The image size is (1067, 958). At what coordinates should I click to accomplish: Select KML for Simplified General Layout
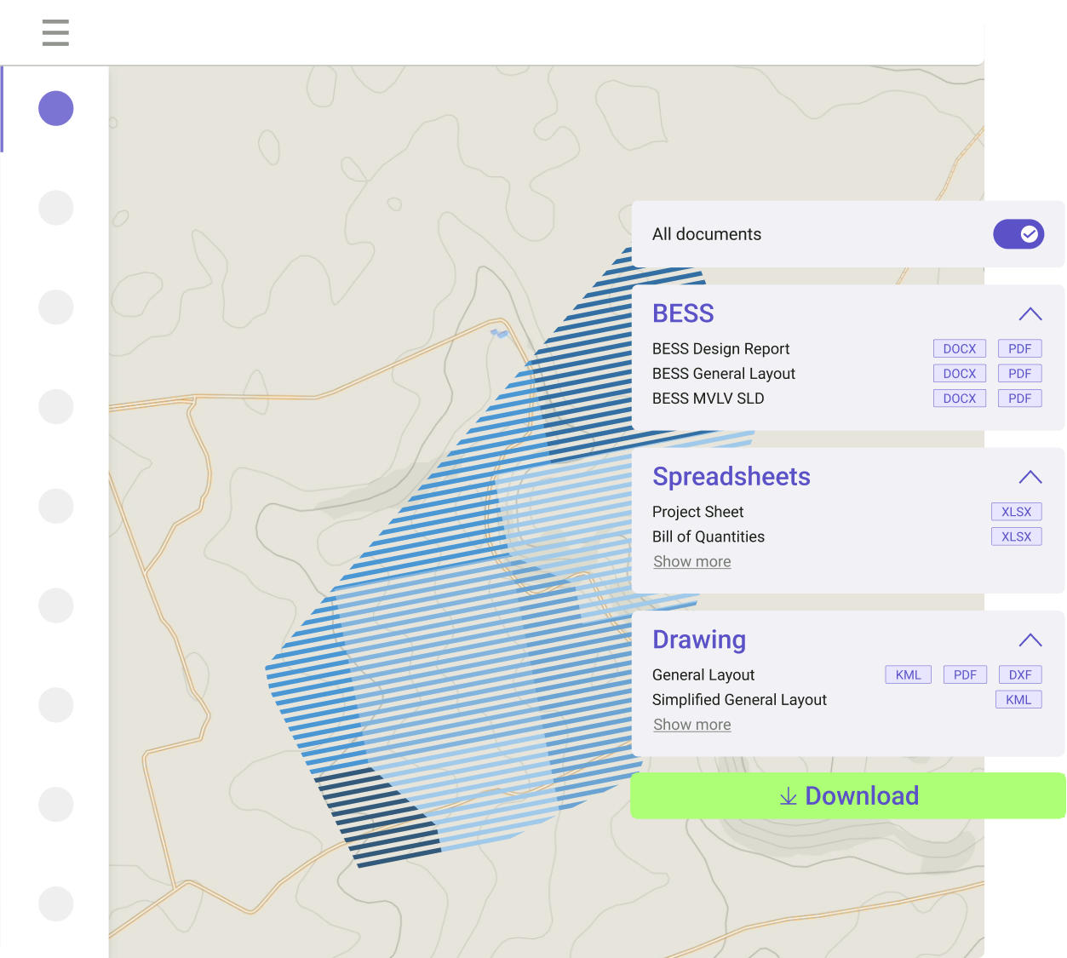pyautogui.click(x=1018, y=700)
